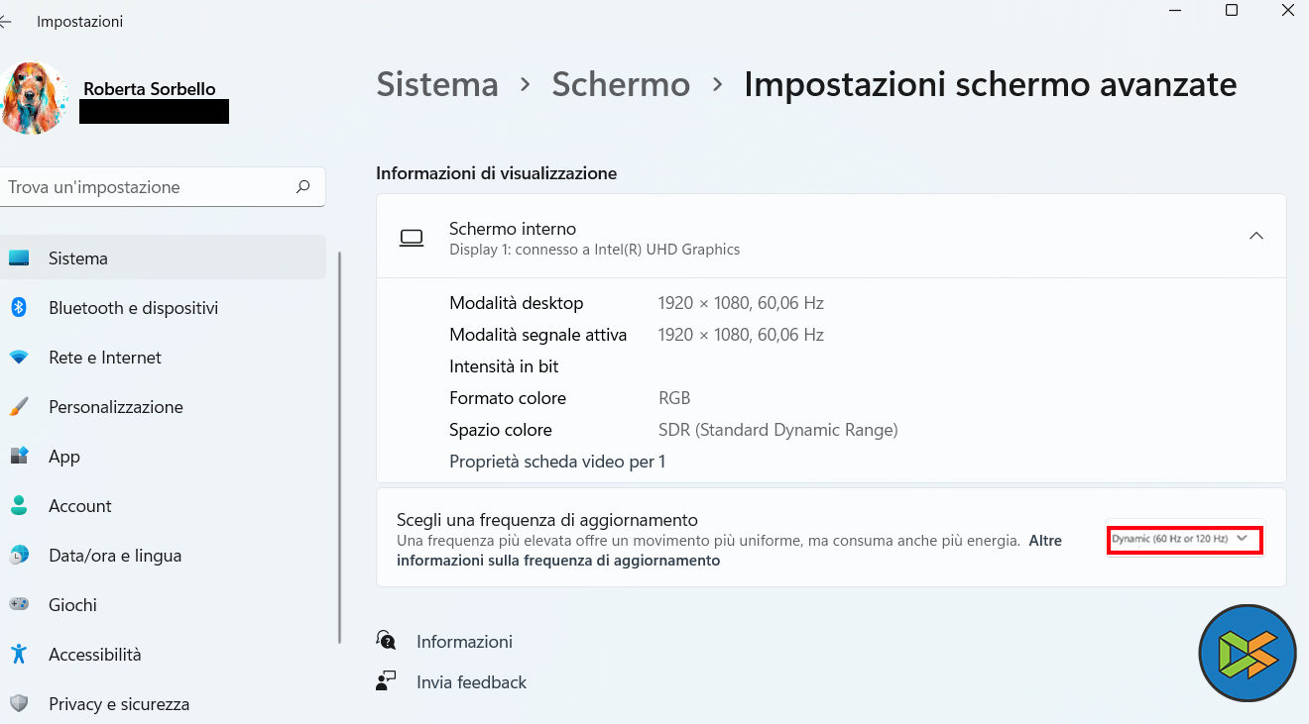Click the Rete e Internet wifi icon
The width and height of the screenshot is (1309, 724).
pyautogui.click(x=19, y=358)
